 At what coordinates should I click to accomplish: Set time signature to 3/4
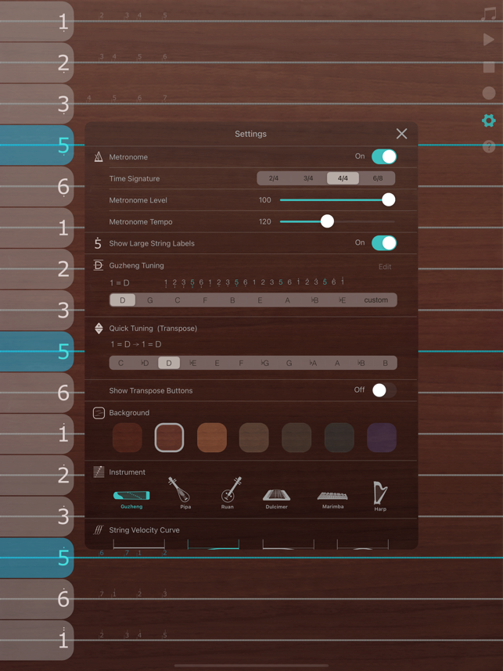coord(308,178)
